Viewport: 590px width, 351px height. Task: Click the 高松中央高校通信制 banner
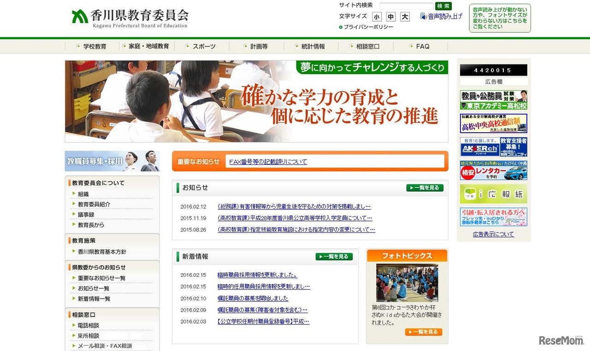tap(493, 123)
